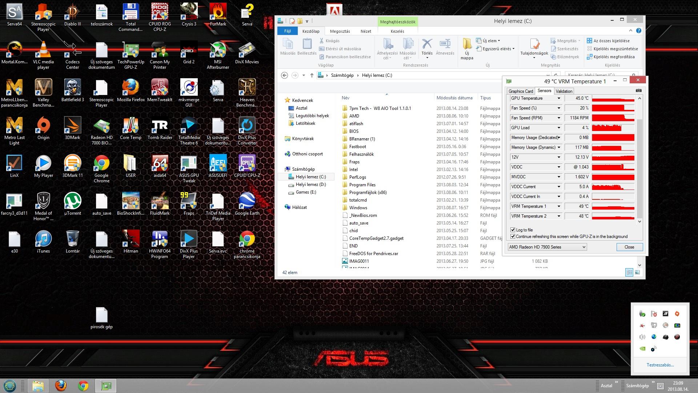The image size is (698, 393).
Task: Open GPU Temperature sensor dropdown
Action: coord(559,98)
